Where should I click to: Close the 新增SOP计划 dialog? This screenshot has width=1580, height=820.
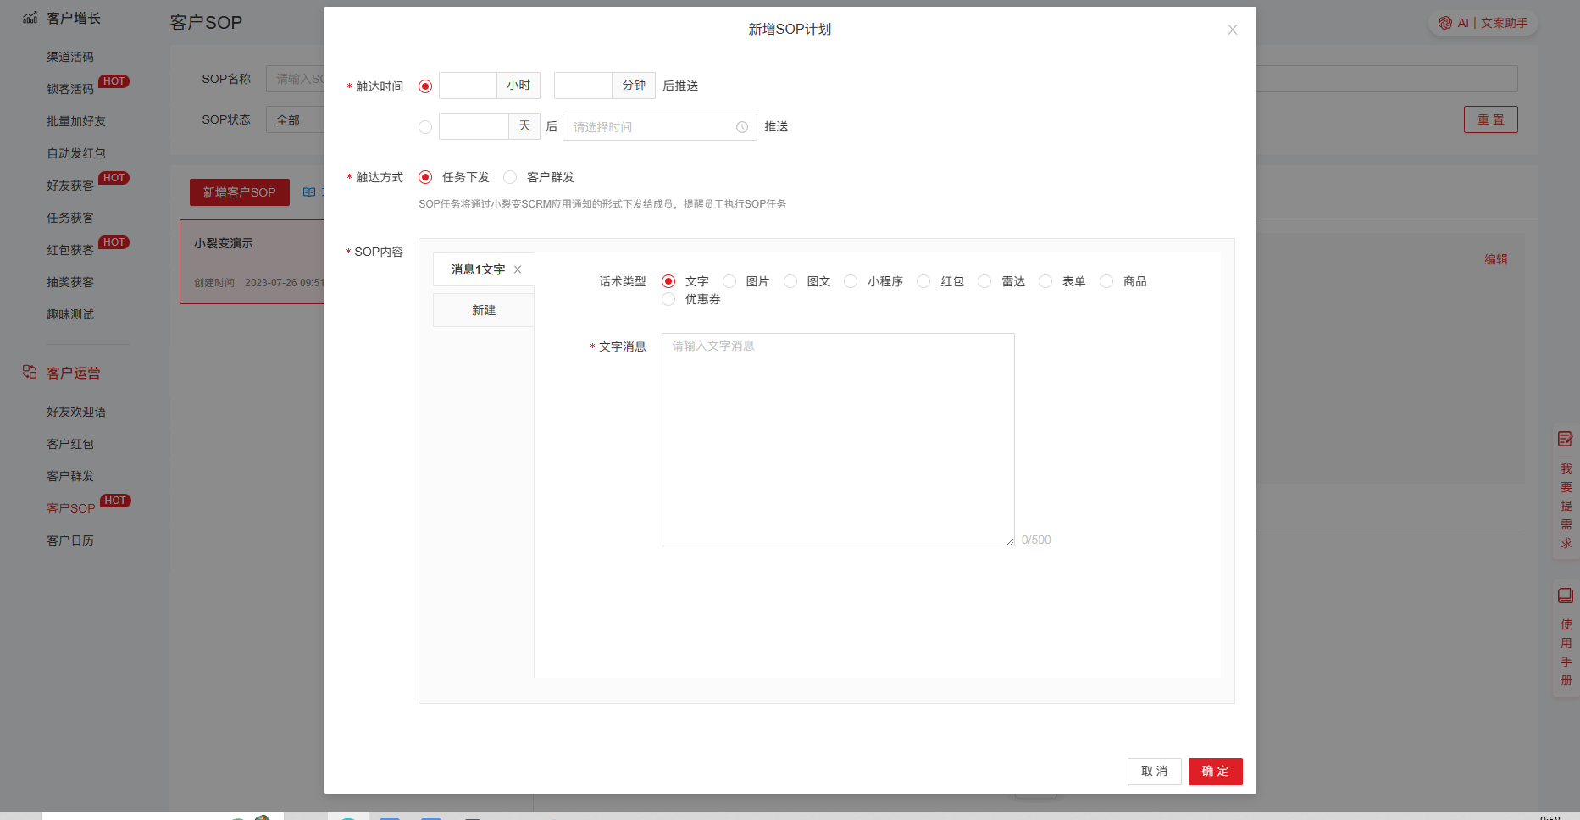tap(1232, 30)
